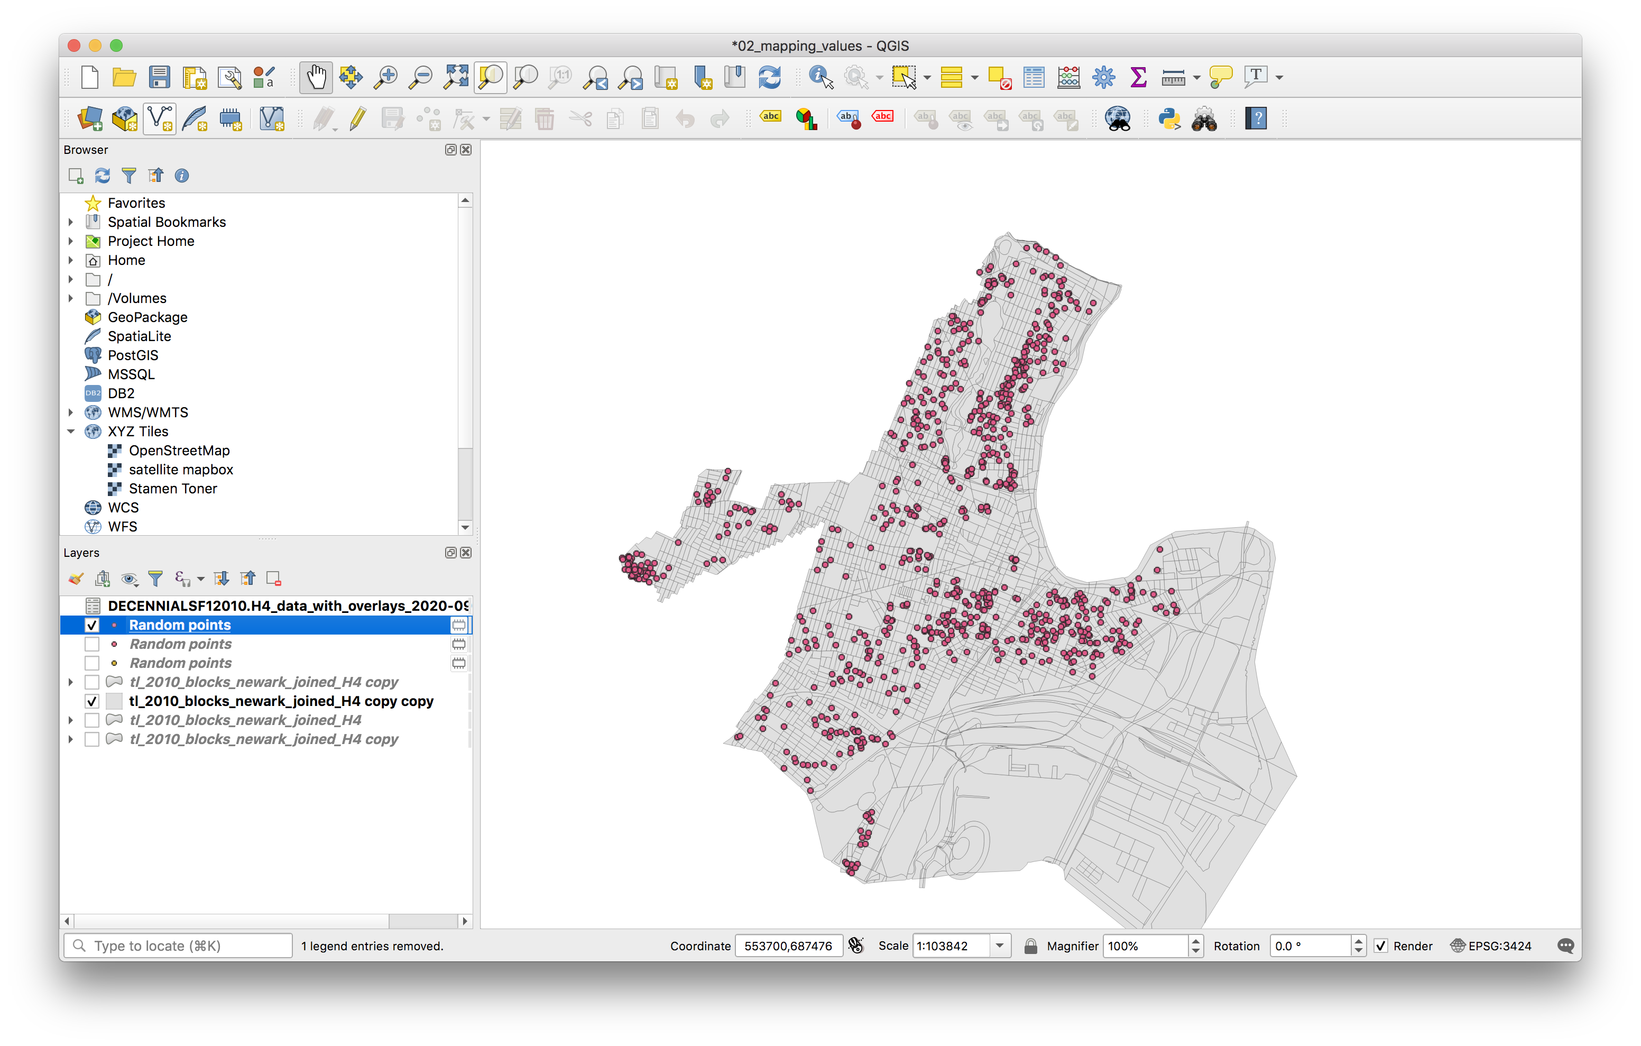Collapse the XYZ Tiles tree node
The height and width of the screenshot is (1046, 1641).
(x=71, y=432)
